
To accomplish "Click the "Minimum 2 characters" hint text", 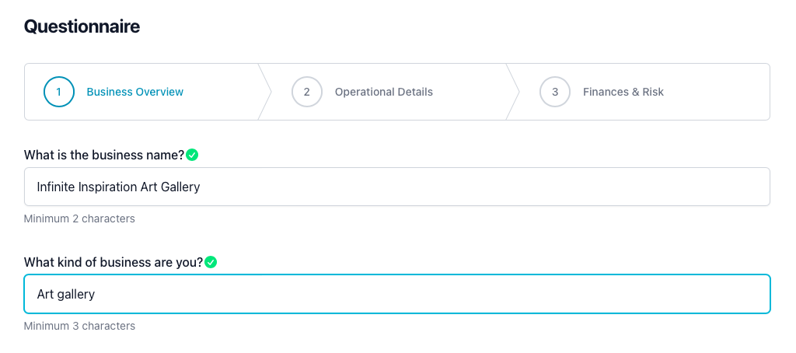I will point(79,218).
